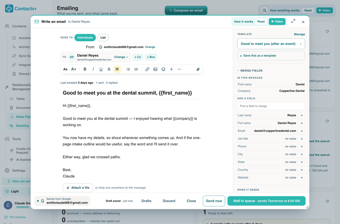Toggle the heading H button
The height and width of the screenshot is (224, 340).
[x=117, y=69]
